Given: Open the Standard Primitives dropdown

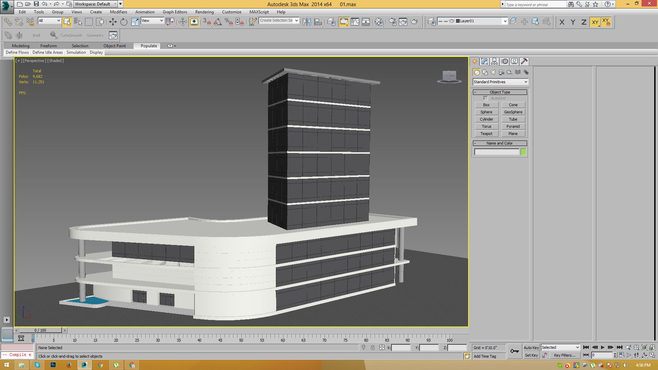Looking at the screenshot, I should [500, 82].
